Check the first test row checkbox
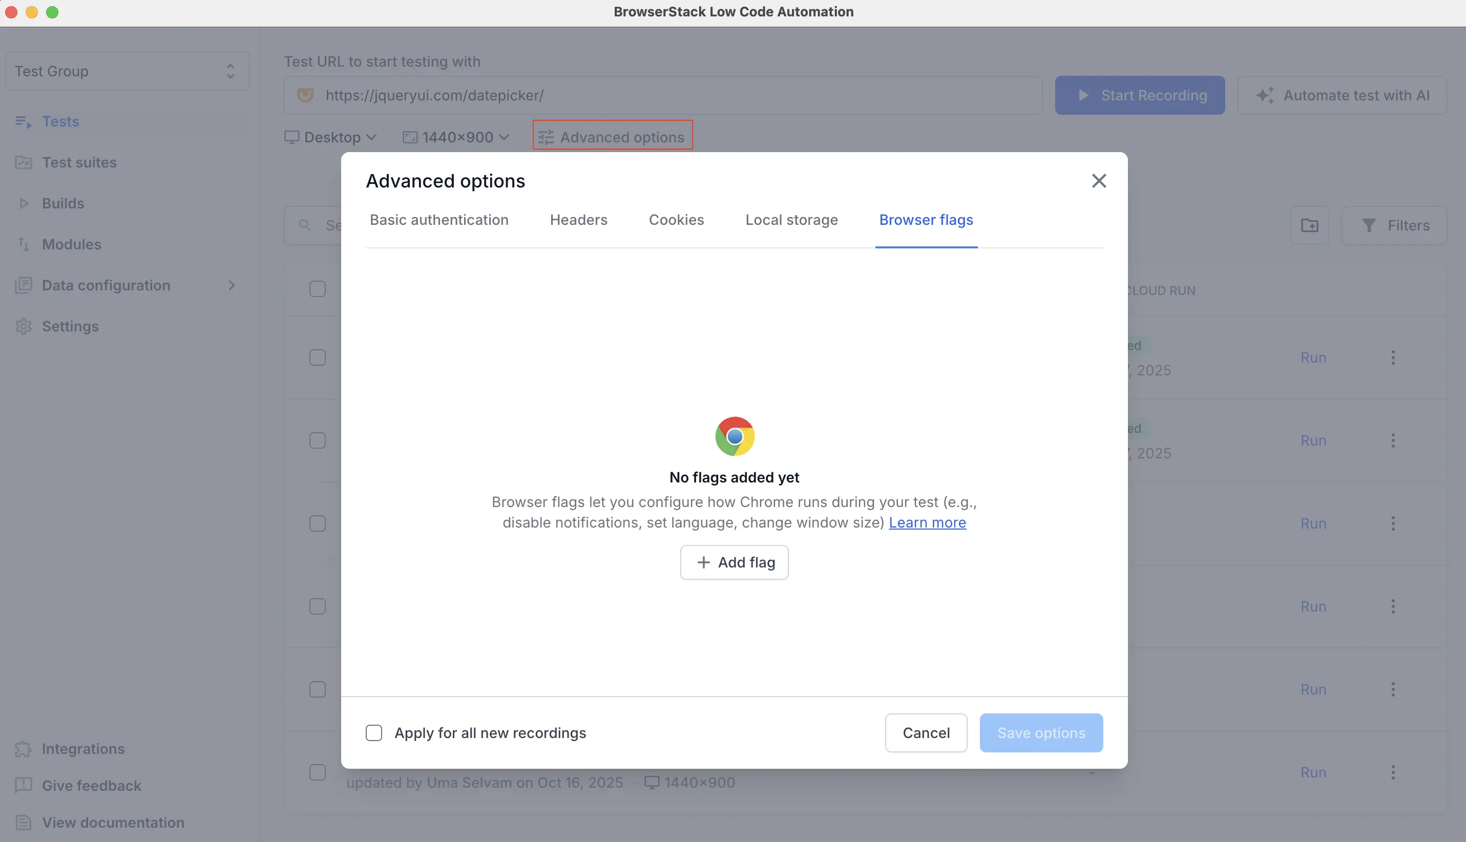Image resolution: width=1466 pixels, height=842 pixels. pyautogui.click(x=318, y=288)
